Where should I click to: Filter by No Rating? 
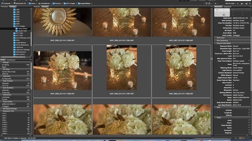pos(16,65)
